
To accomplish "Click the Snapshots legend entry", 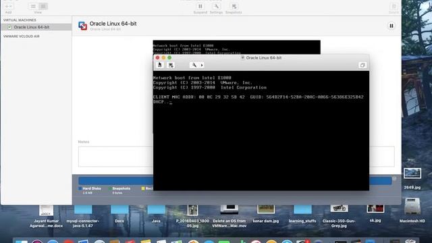I will click(x=119, y=190).
